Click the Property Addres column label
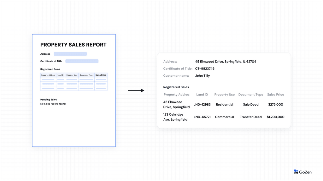323x181 pixels. pyautogui.click(x=176, y=95)
